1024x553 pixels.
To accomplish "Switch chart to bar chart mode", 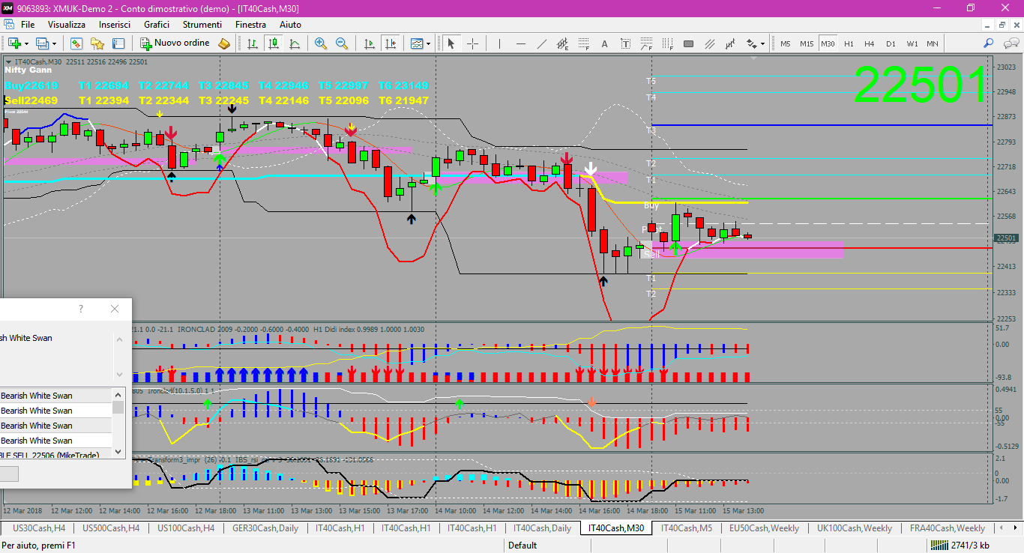I will 253,43.
